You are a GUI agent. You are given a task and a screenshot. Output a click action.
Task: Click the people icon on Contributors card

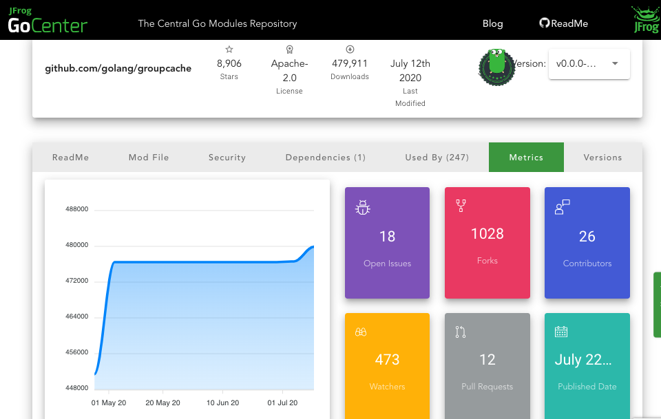coord(563,207)
